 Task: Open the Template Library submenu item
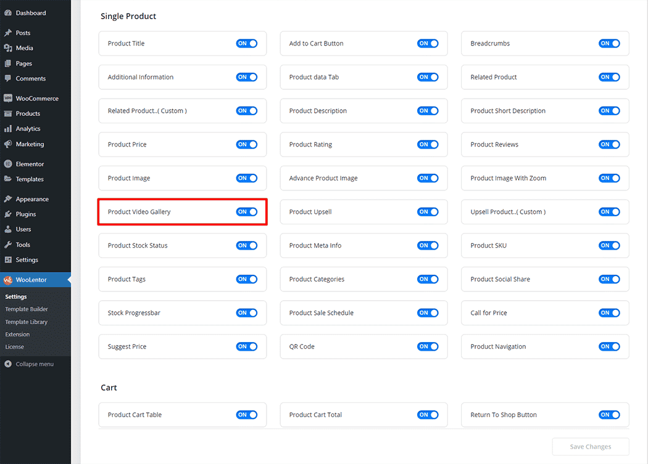point(26,322)
